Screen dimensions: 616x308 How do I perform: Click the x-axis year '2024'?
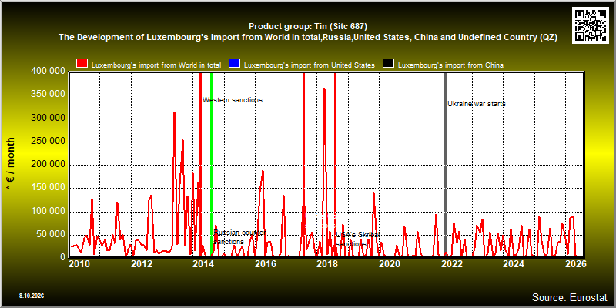point(514,264)
